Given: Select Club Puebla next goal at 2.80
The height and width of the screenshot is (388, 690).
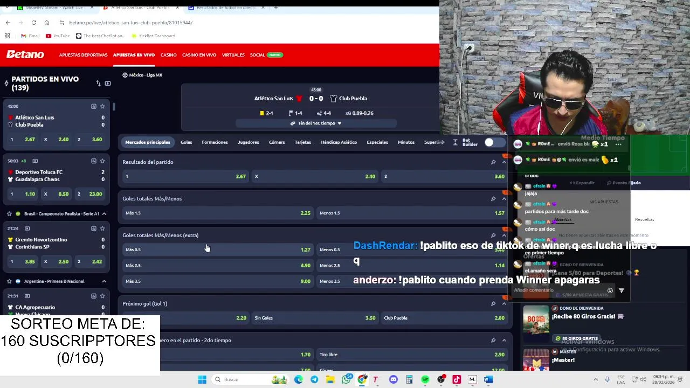Looking at the screenshot, I should click(x=444, y=318).
